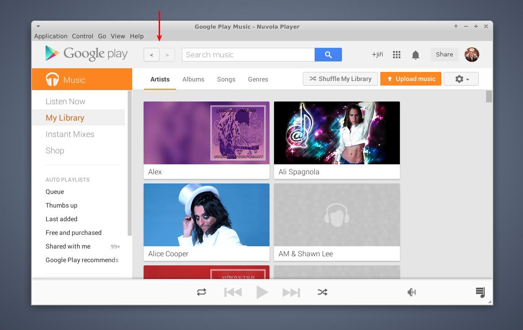
Task: Jump back to the previous track
Action: coord(233,292)
